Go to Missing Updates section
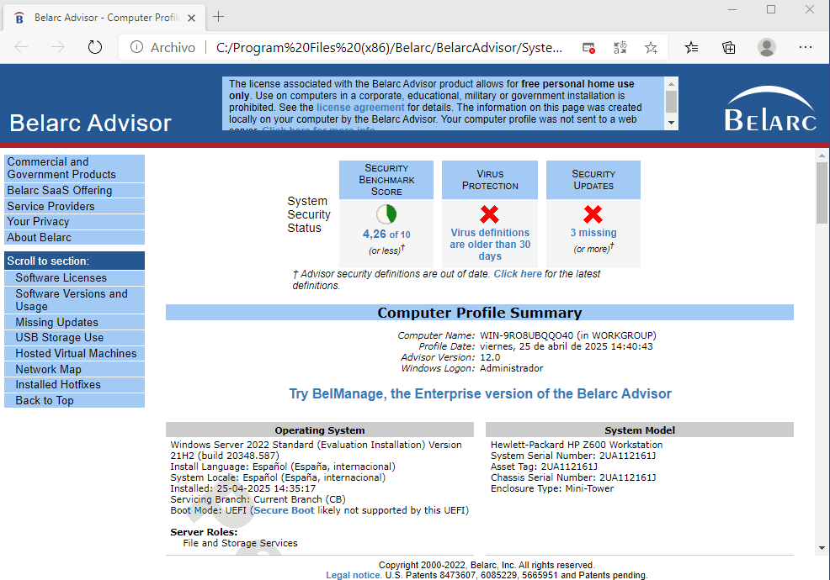Viewport: 830px width, 580px height. [x=56, y=323]
